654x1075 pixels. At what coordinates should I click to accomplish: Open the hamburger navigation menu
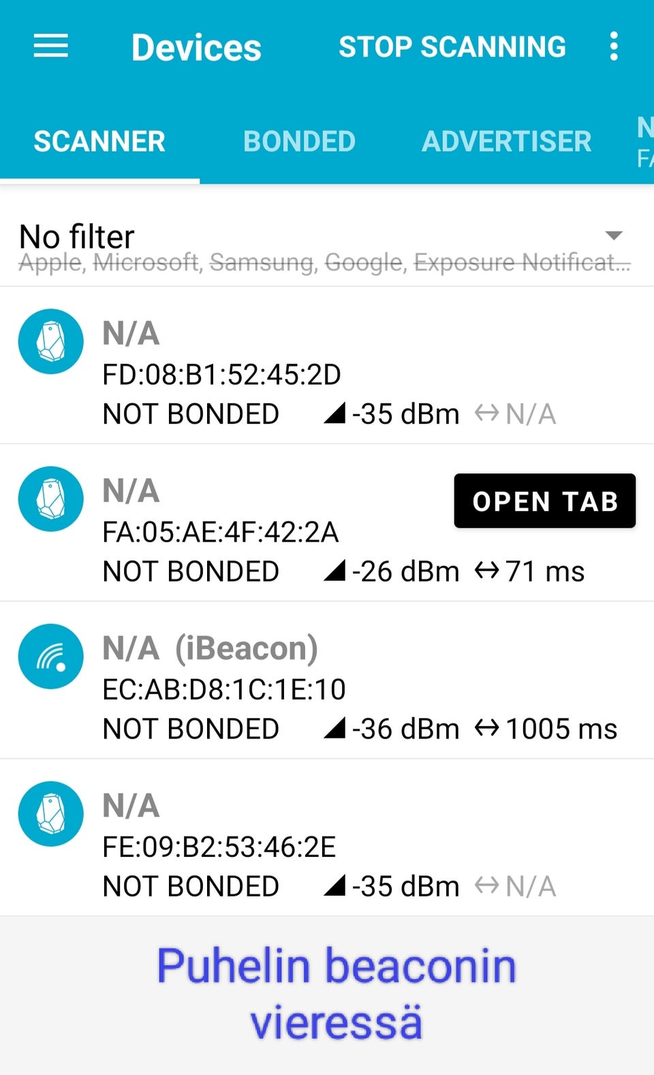[51, 46]
